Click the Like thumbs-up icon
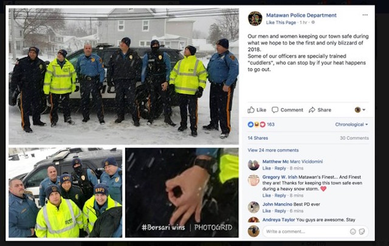The width and height of the screenshot is (389, 246). pos(251,110)
